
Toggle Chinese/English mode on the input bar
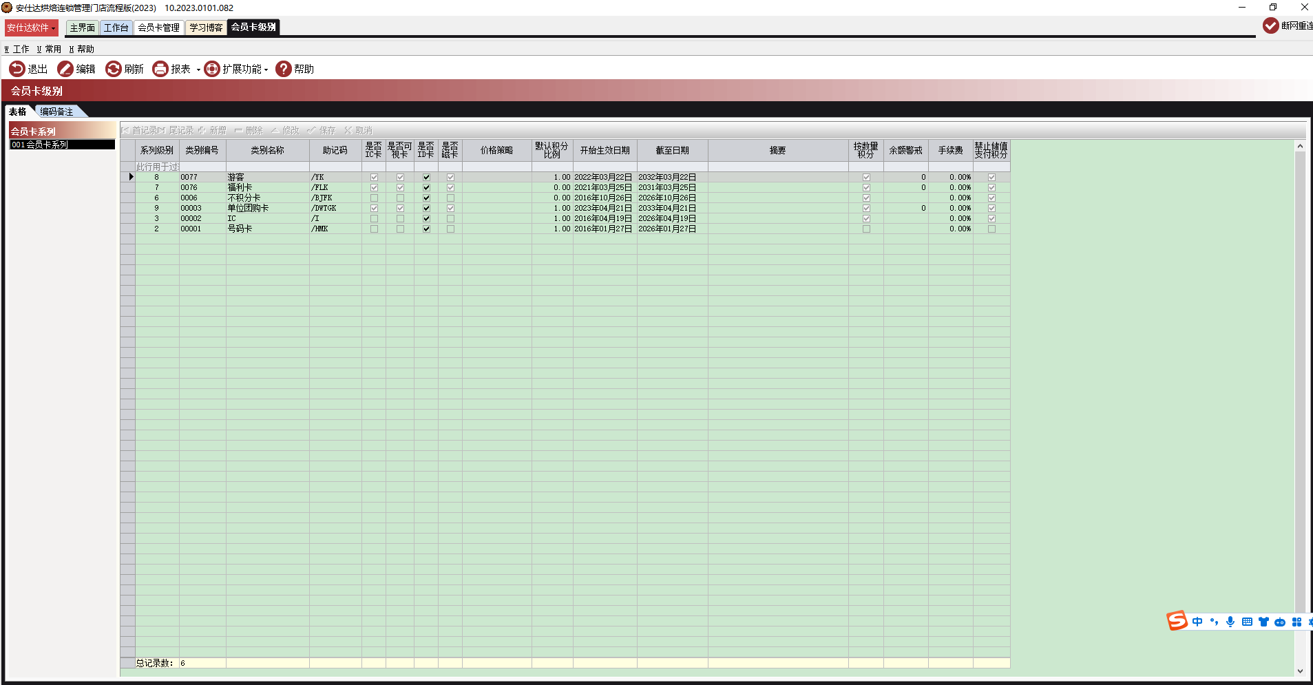tap(1197, 622)
